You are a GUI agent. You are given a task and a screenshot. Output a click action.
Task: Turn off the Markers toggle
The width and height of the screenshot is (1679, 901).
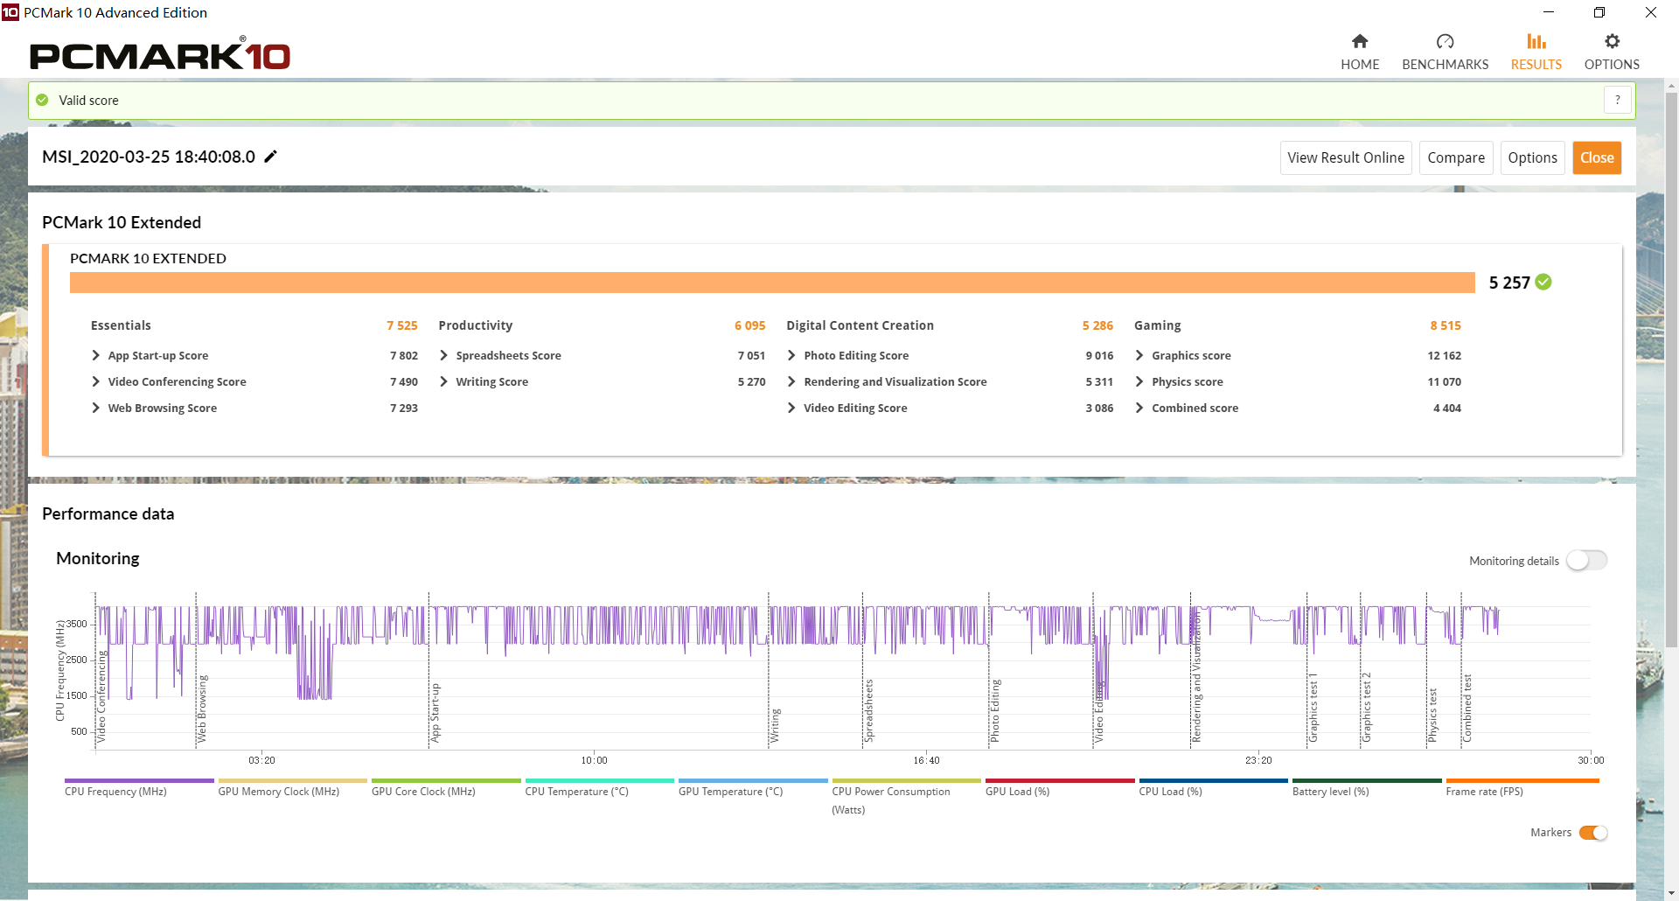[1592, 833]
